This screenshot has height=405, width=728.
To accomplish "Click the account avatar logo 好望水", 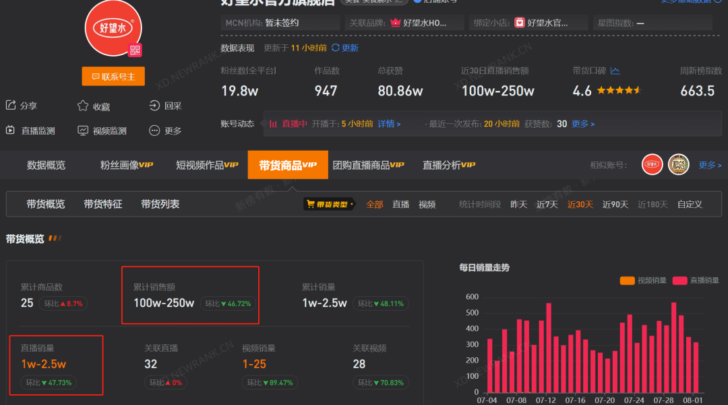I will click(113, 28).
